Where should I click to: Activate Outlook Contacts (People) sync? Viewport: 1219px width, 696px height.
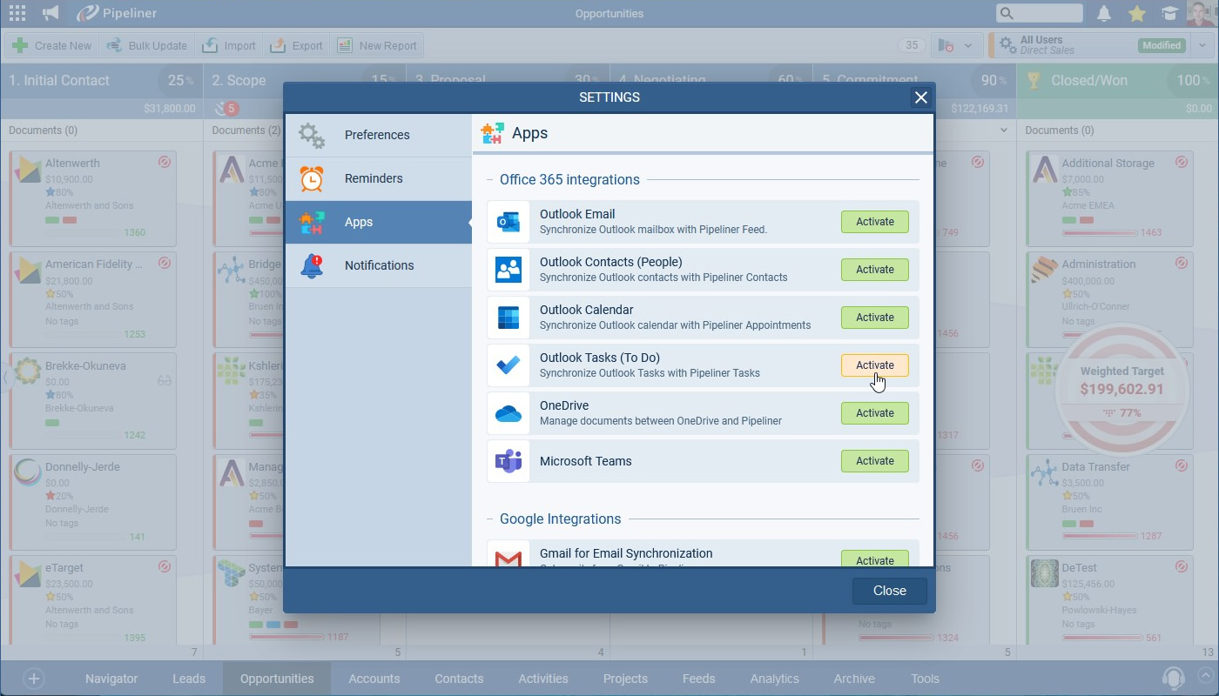(x=874, y=270)
